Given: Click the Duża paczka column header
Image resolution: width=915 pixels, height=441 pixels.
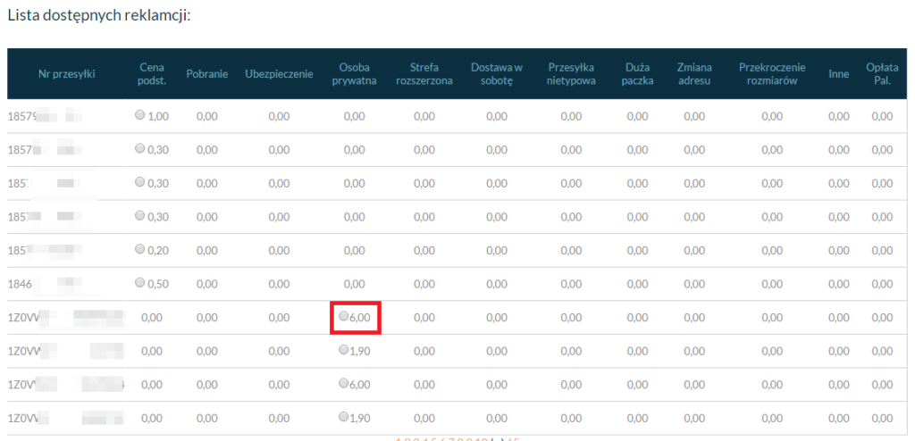Looking at the screenshot, I should point(637,74).
